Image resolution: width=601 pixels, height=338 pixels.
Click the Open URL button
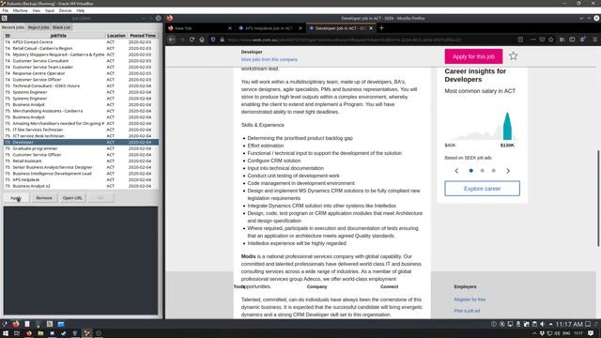tap(72, 198)
